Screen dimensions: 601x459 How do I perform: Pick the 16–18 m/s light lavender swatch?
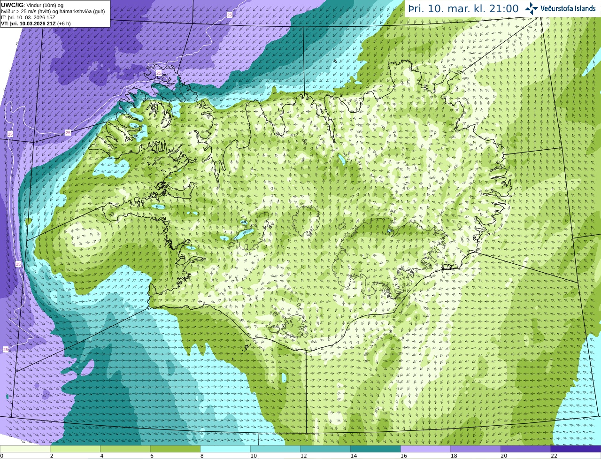point(425,449)
